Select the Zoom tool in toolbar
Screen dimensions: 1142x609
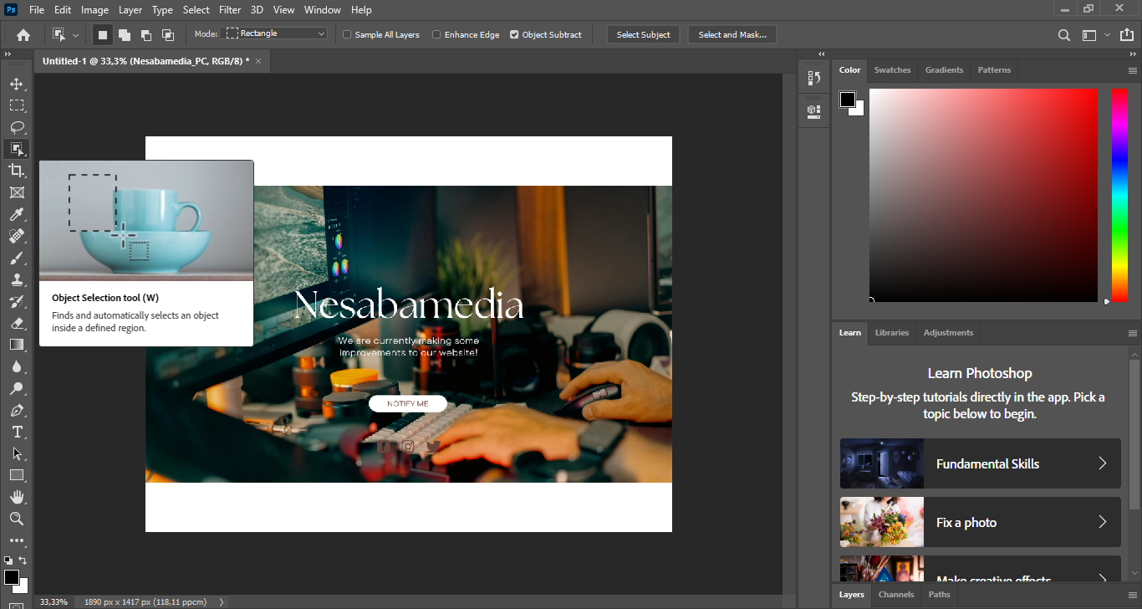tap(16, 519)
